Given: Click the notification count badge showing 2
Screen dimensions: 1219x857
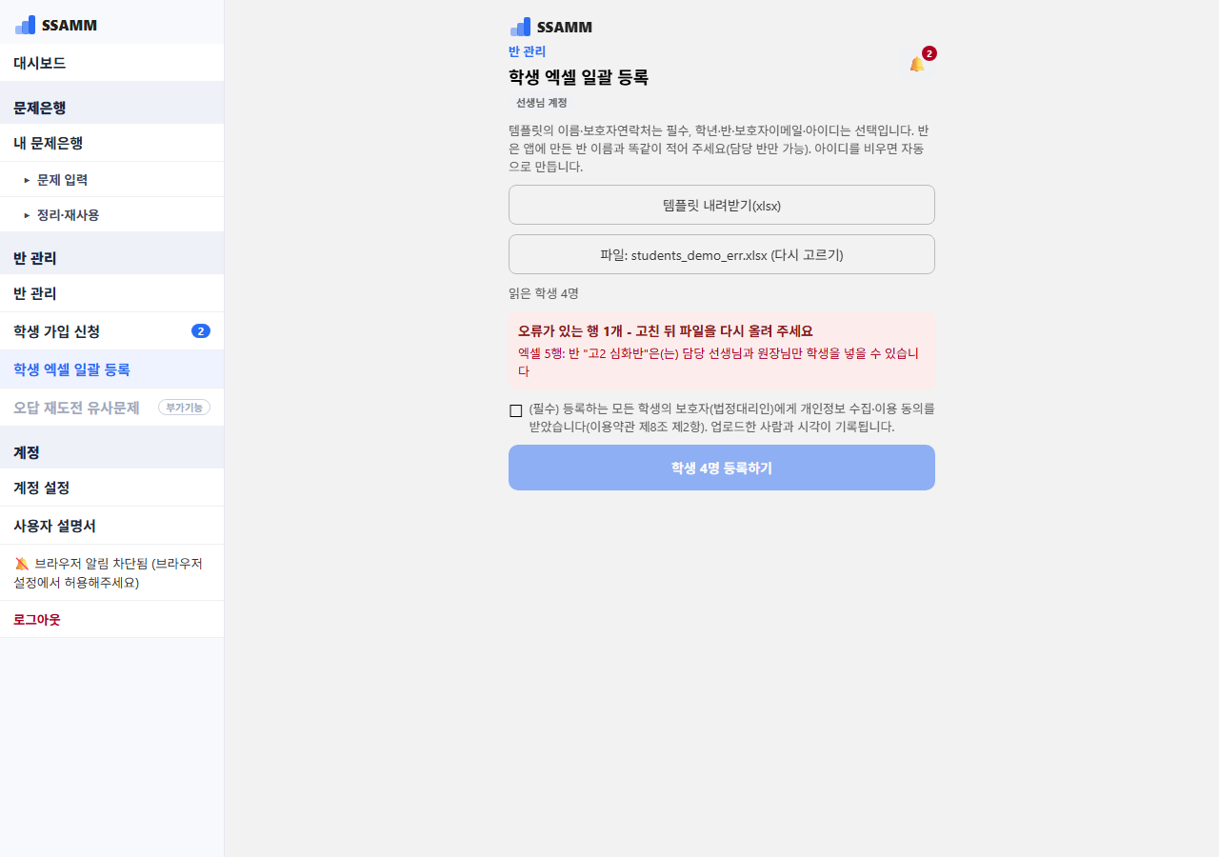Looking at the screenshot, I should click(x=929, y=53).
